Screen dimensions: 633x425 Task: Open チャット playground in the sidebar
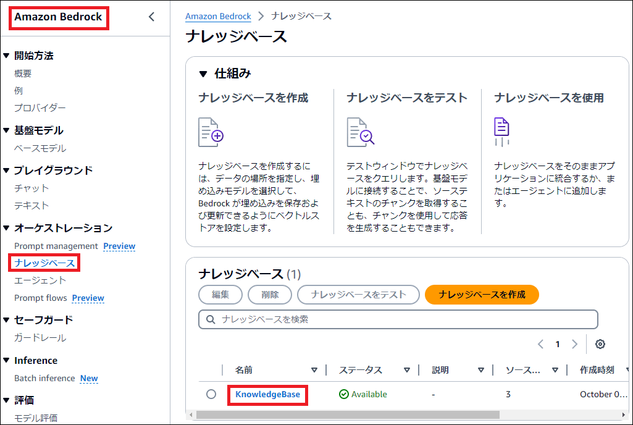[x=31, y=188]
